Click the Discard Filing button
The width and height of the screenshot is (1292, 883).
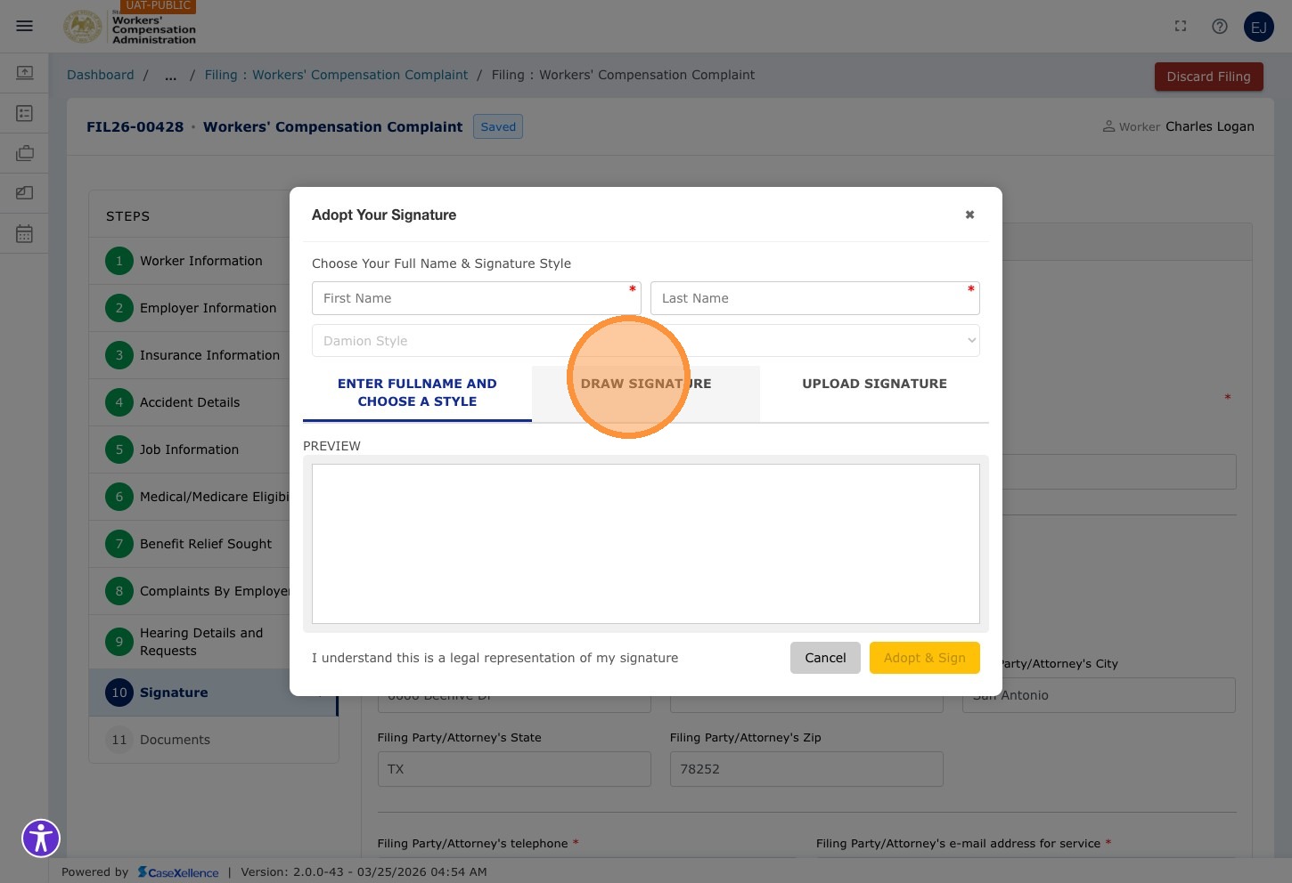click(1208, 77)
